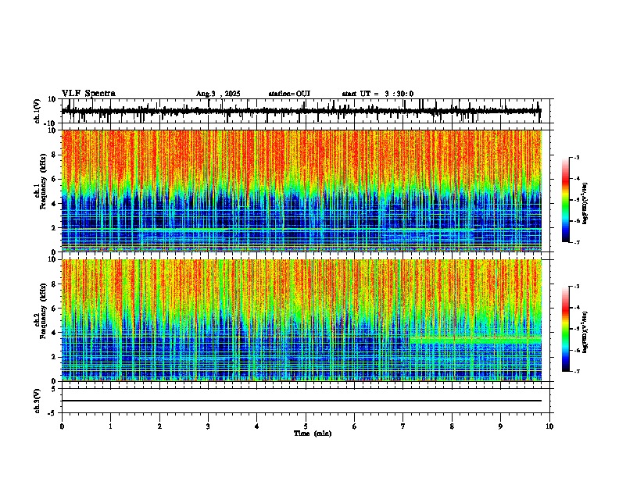Click the "6" kHz tick on ch.2 frequency axis
The width and height of the screenshot is (619, 478).
pos(55,309)
